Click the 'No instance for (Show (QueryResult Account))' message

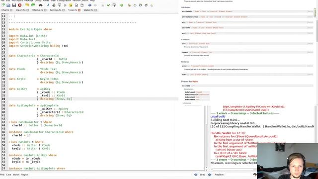click(x=245, y=136)
